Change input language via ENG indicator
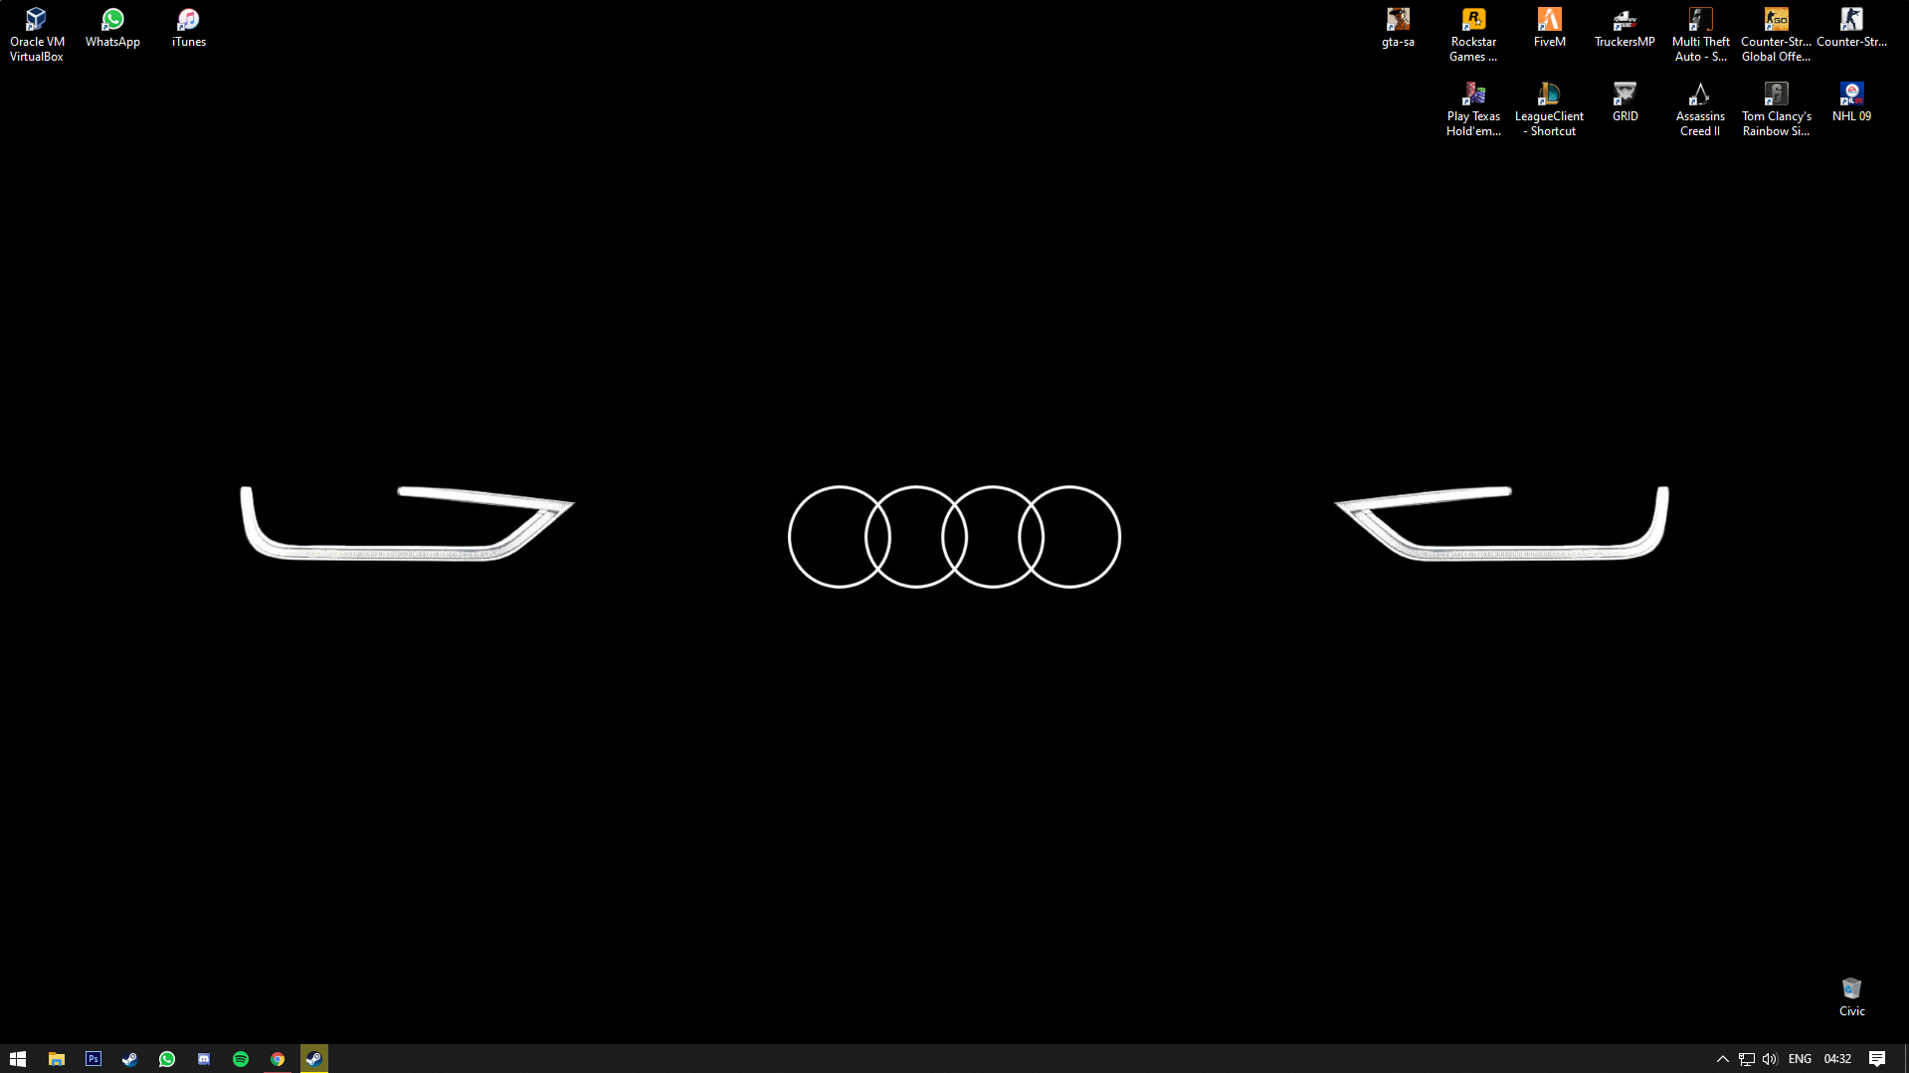The image size is (1909, 1073). (1800, 1059)
